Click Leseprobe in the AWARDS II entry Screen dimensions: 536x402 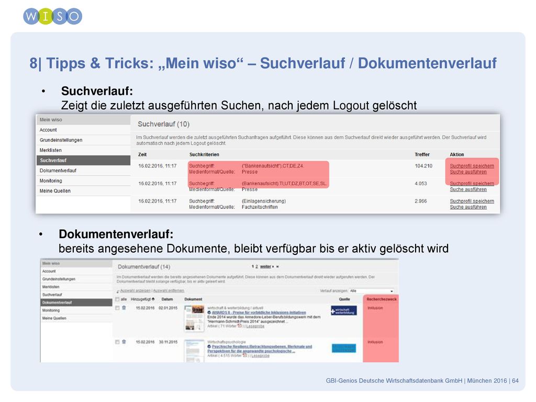(x=255, y=326)
